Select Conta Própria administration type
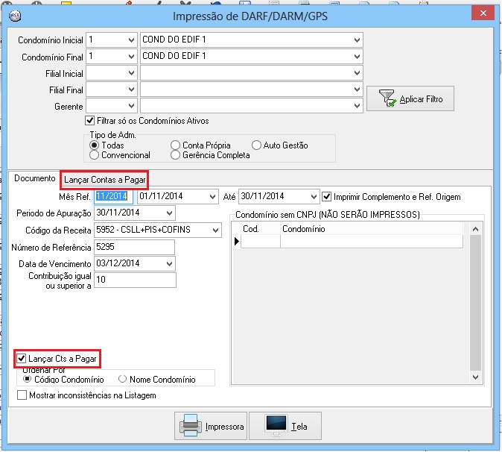 coord(175,145)
